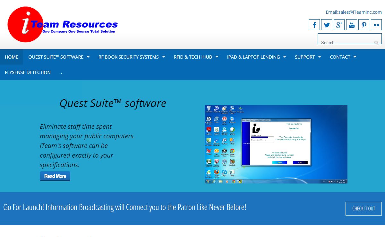Open the YouTube social icon
The width and height of the screenshot is (385, 237).
click(x=352, y=25)
